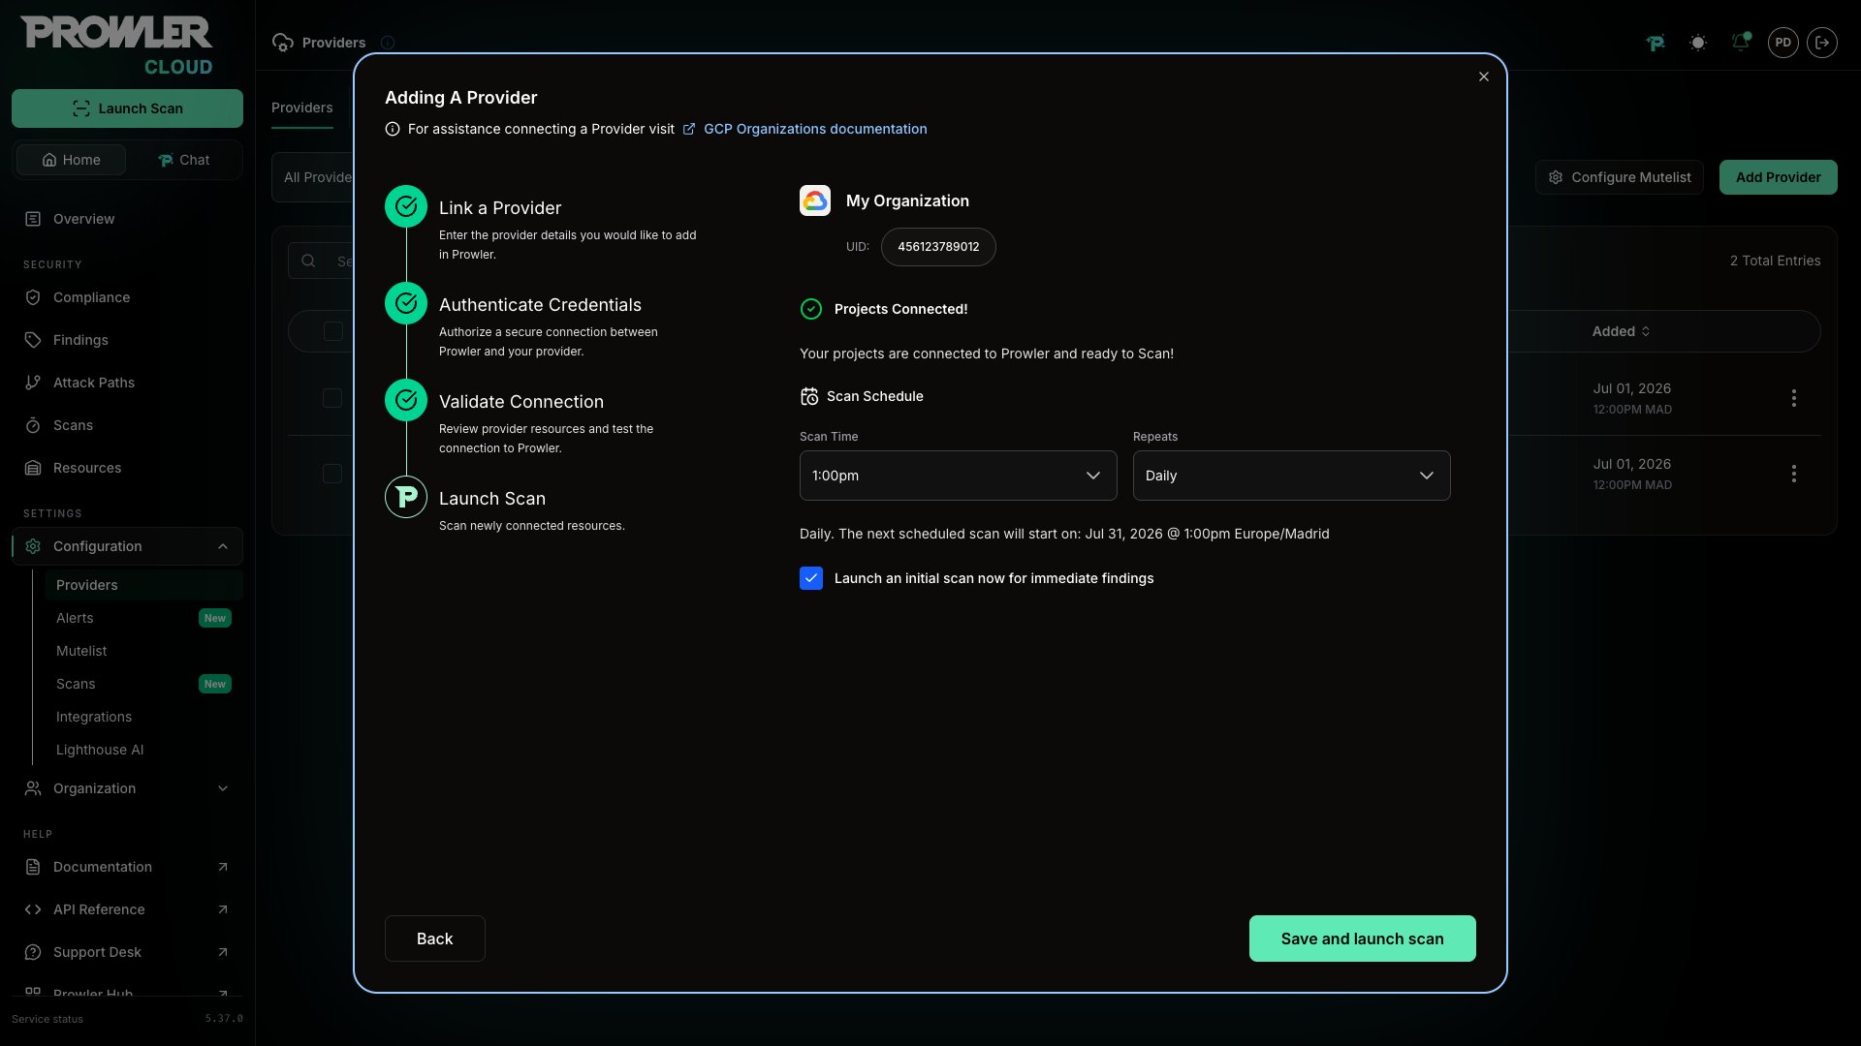The image size is (1861, 1046).
Task: Open Providers in Configuration submenu
Action: click(x=143, y=585)
